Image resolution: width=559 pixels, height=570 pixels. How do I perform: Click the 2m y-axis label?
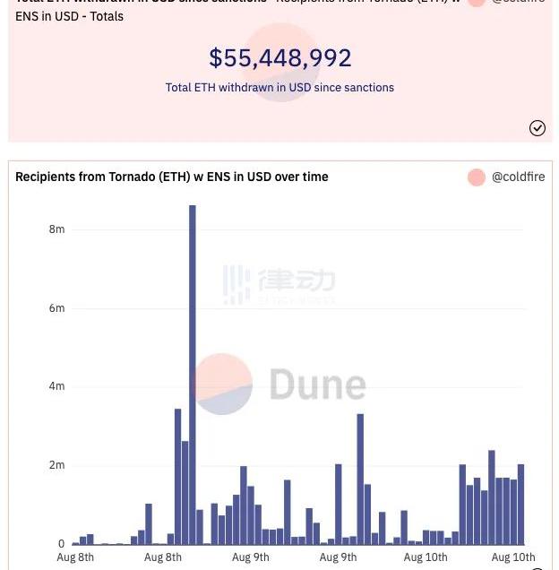[56, 465]
